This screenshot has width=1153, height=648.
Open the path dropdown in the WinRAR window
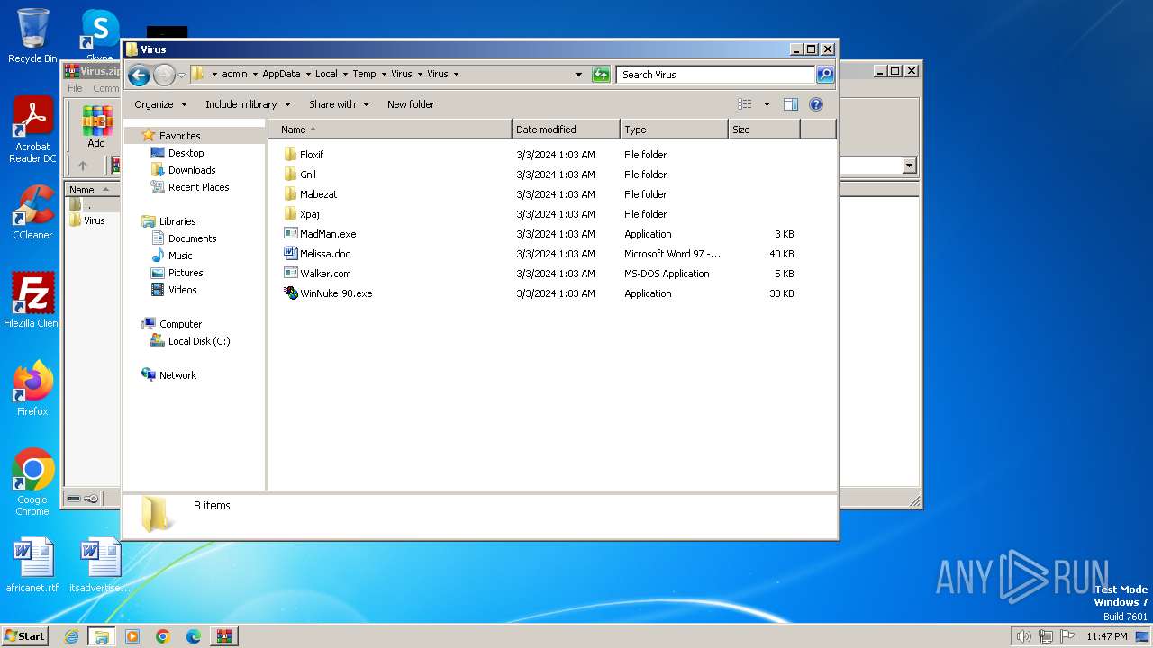pos(909,166)
